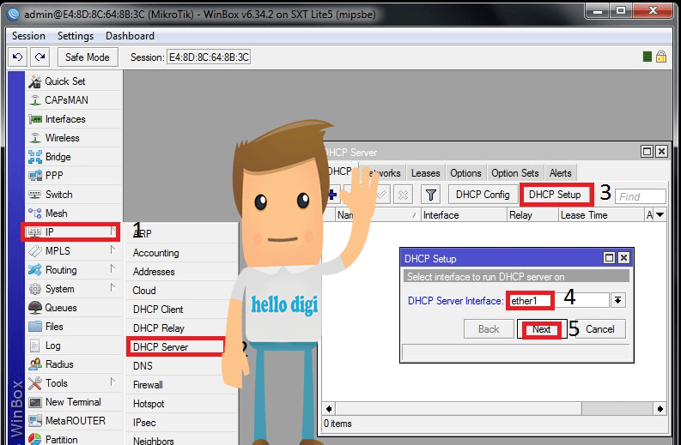The width and height of the screenshot is (681, 445).
Task: Sort by Relay column header
Action: point(532,215)
